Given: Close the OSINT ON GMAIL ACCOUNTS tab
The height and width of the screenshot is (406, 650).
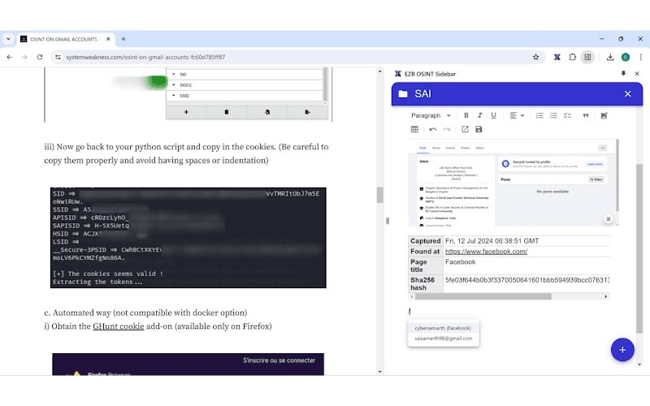Looking at the screenshot, I should [108, 39].
